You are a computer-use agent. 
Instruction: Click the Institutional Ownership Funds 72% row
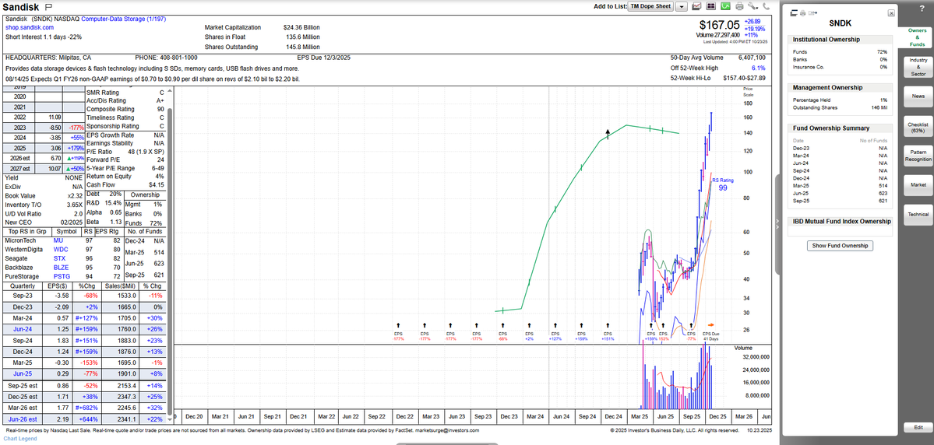pyautogui.click(x=840, y=52)
